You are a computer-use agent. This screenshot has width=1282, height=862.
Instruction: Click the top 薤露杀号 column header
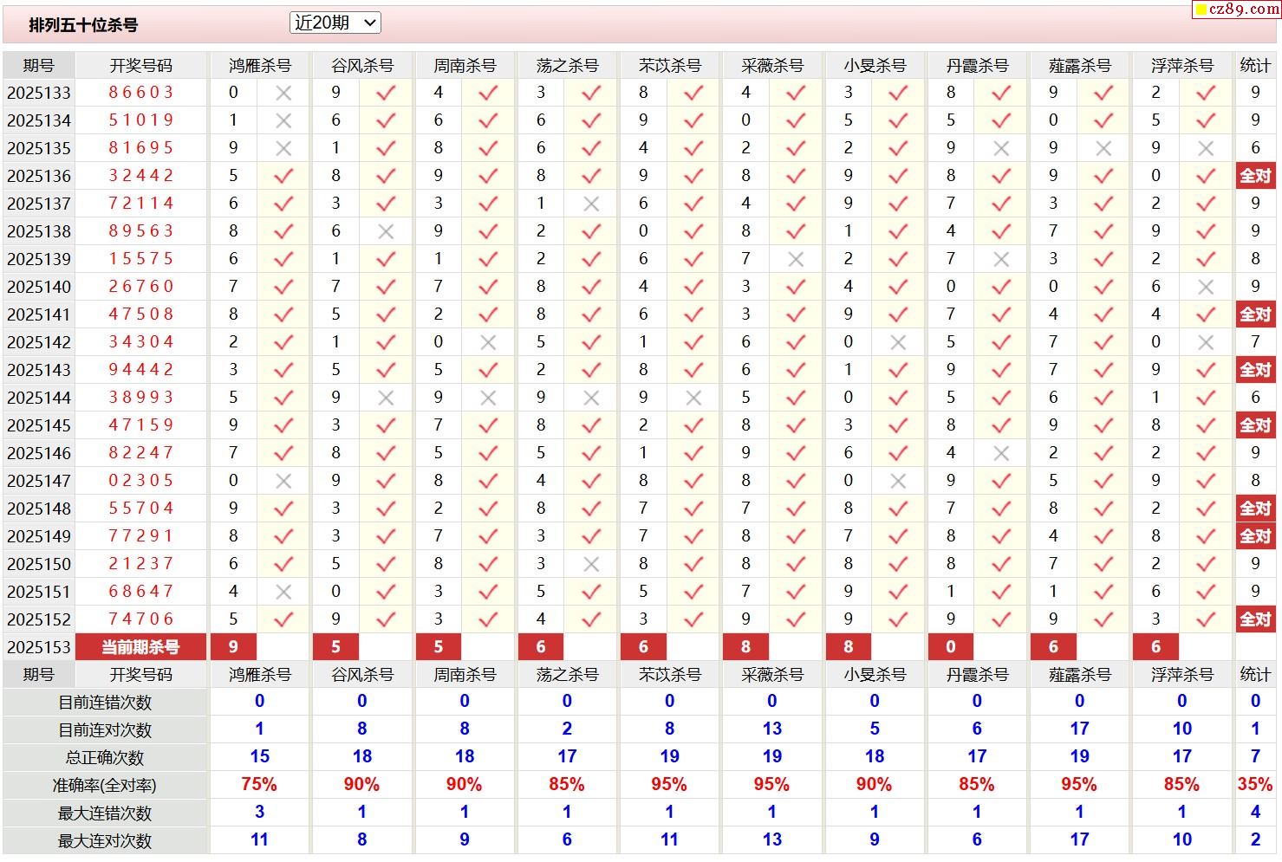click(x=1079, y=66)
